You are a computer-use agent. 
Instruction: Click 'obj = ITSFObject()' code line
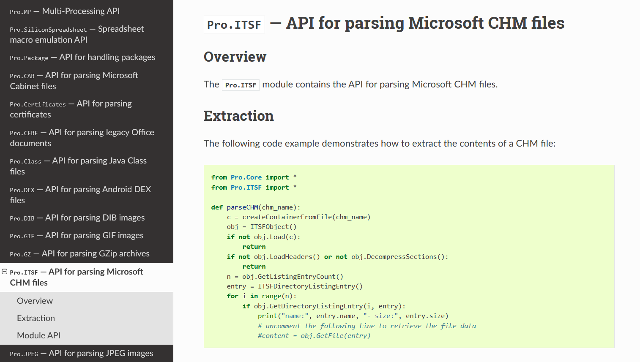point(262,227)
